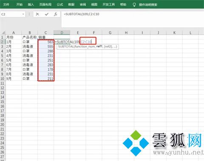Click 消毒液 in the 6月 row
204x161 pixels.
(x=30, y=65)
